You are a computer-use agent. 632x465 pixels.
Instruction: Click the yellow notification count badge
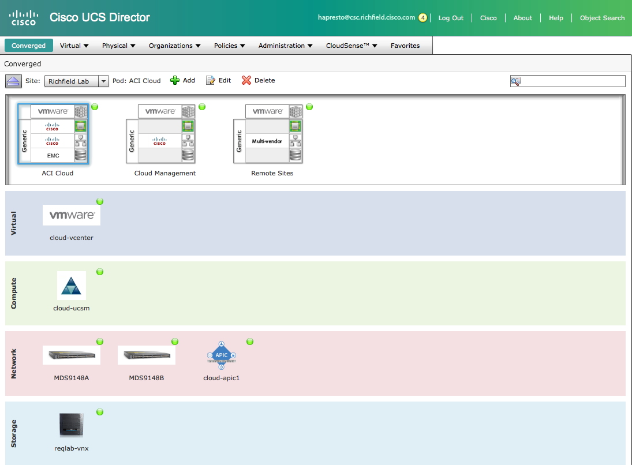click(x=422, y=18)
